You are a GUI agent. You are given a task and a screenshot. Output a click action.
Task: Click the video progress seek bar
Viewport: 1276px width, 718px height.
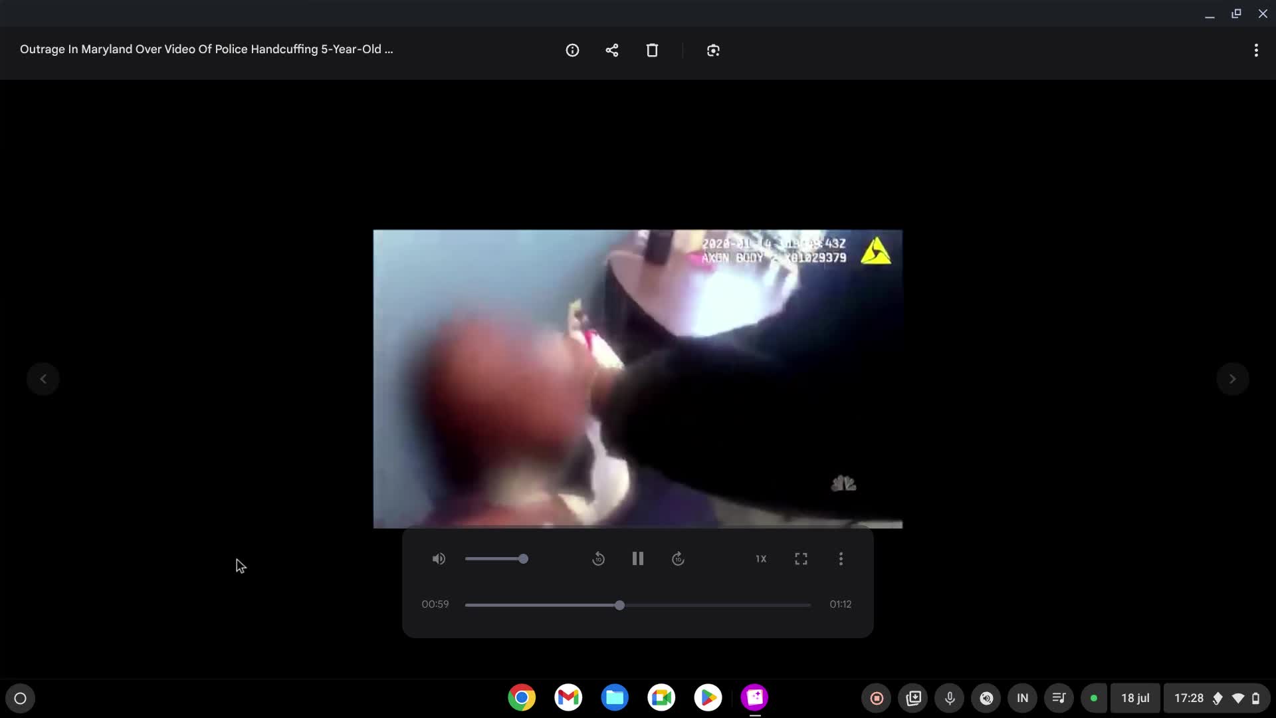tap(638, 606)
